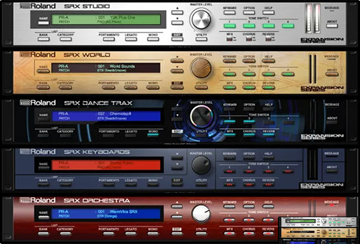
Task: Step patch down on SRX Dance Trax
Action: coord(177,119)
